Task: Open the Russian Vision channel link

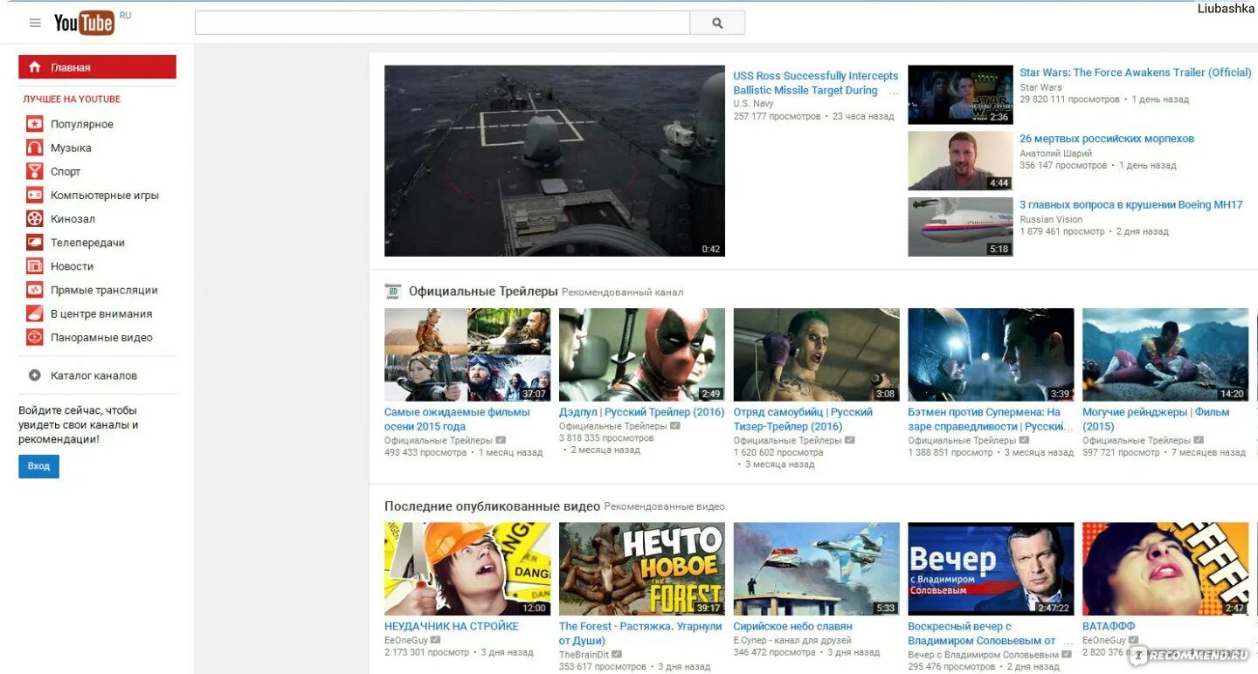Action: (1051, 220)
